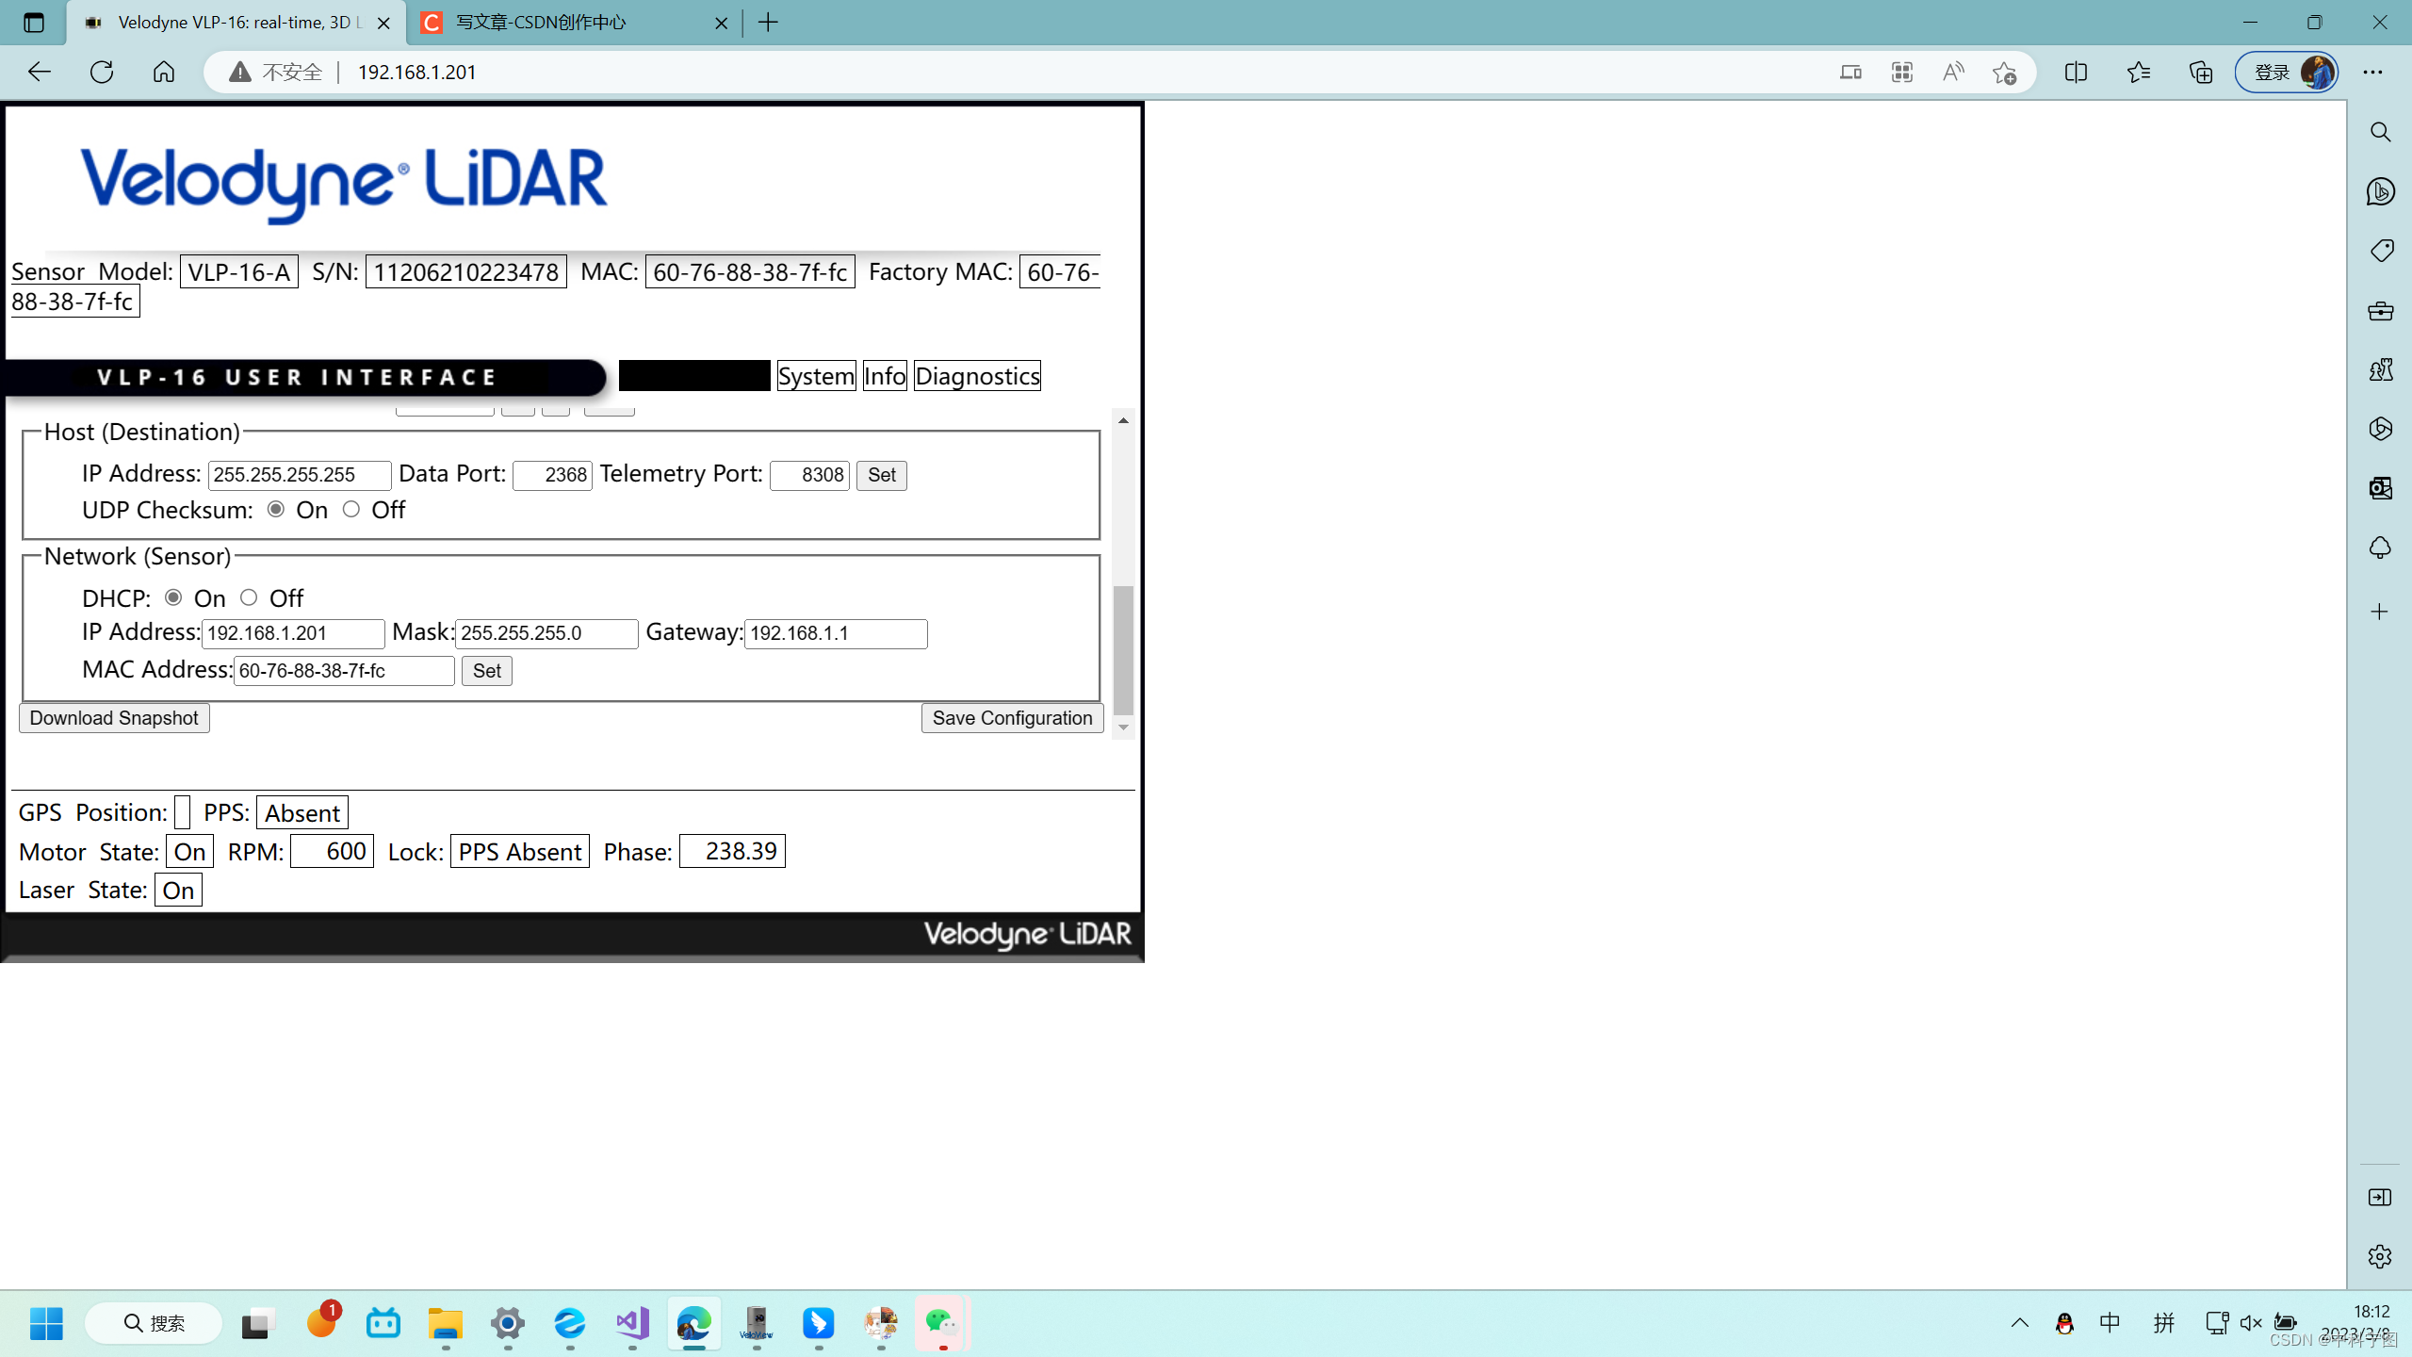Click the Save Configuration button
Viewport: 2412px width, 1357px height.
1012,718
